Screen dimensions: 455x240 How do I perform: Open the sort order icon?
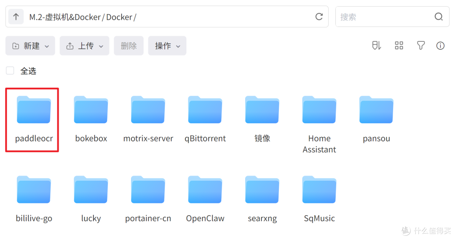click(376, 45)
